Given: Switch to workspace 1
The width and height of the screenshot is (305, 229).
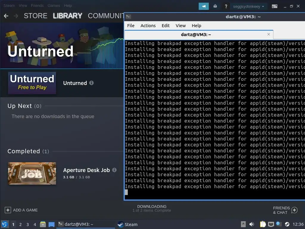Looking at the screenshot, I should pos(13,225).
